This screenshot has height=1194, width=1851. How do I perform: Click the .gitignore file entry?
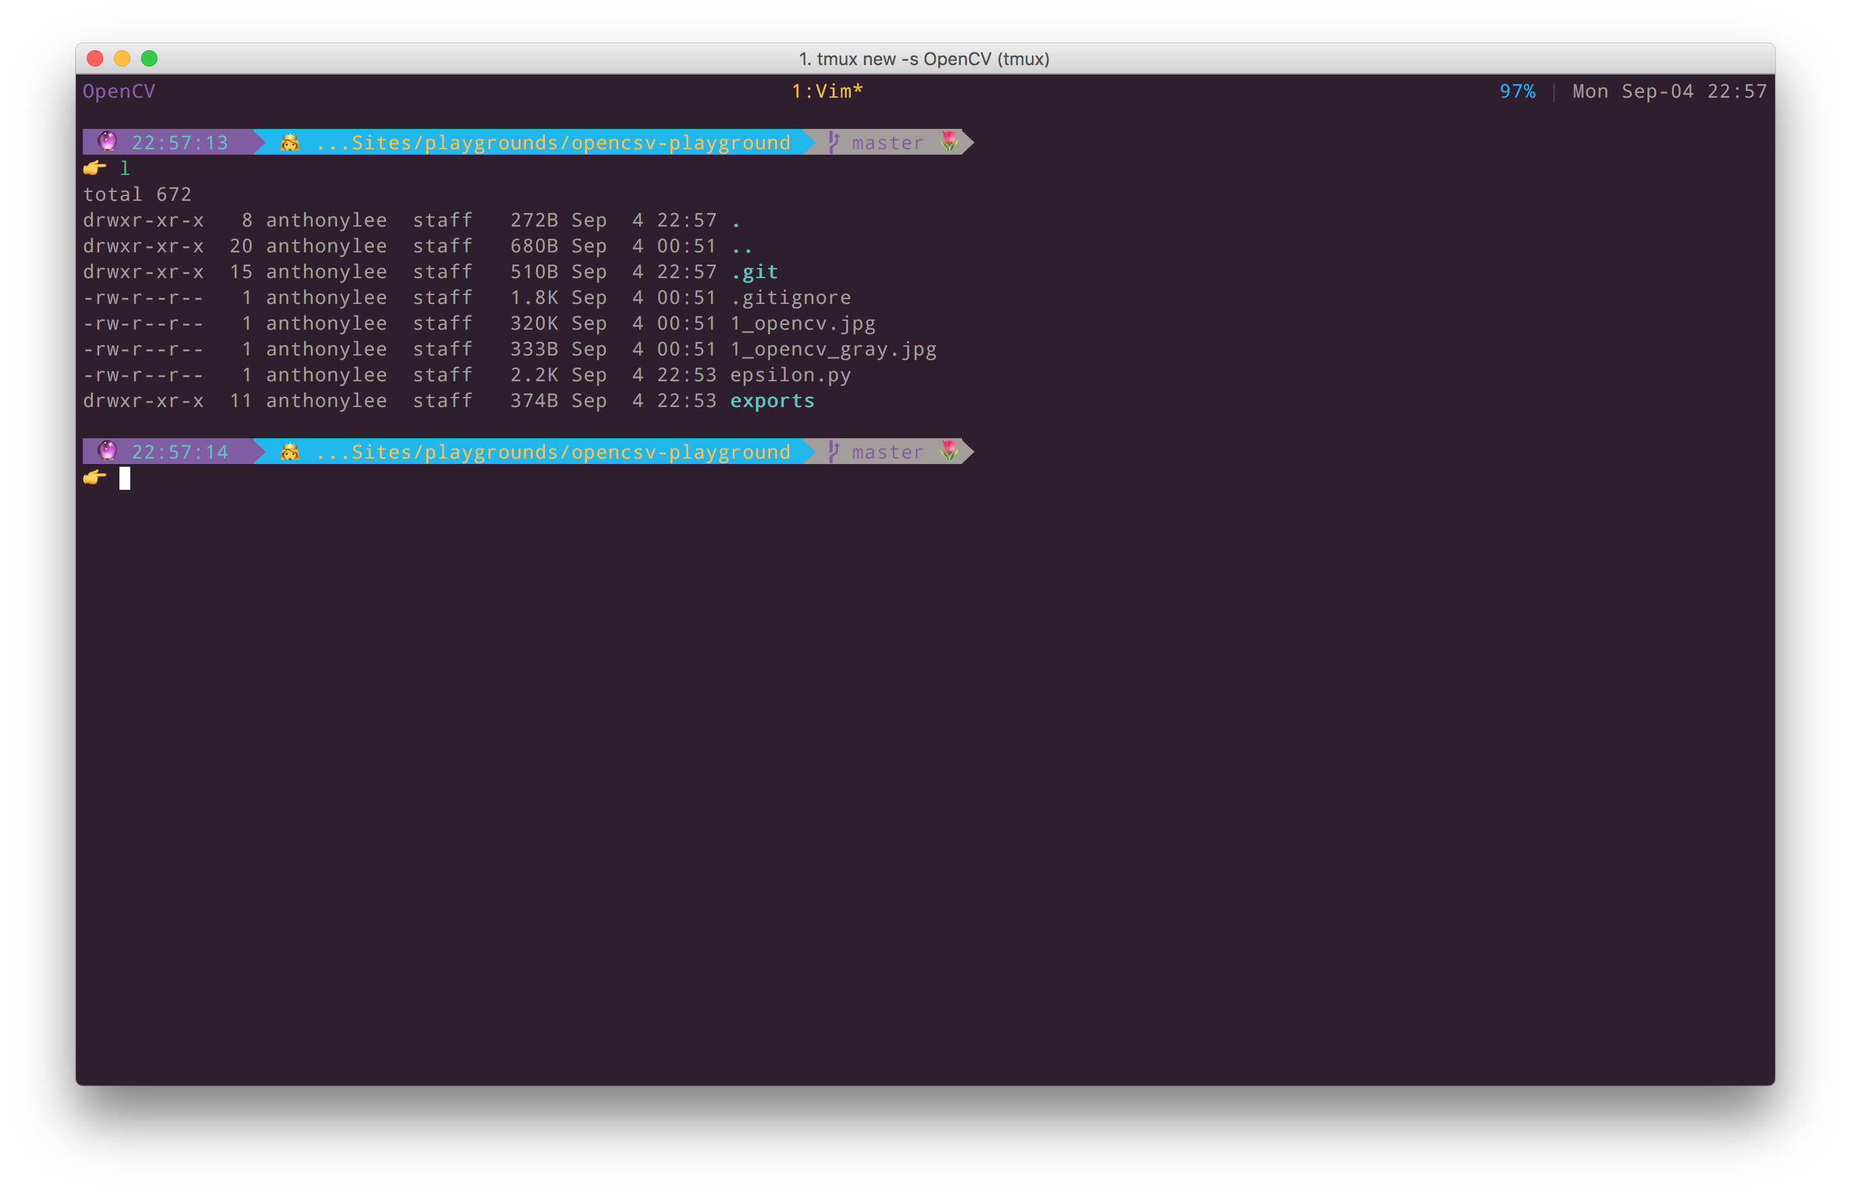(x=790, y=298)
